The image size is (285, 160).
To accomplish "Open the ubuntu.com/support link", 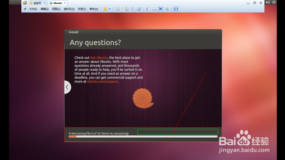I will click(x=102, y=81).
